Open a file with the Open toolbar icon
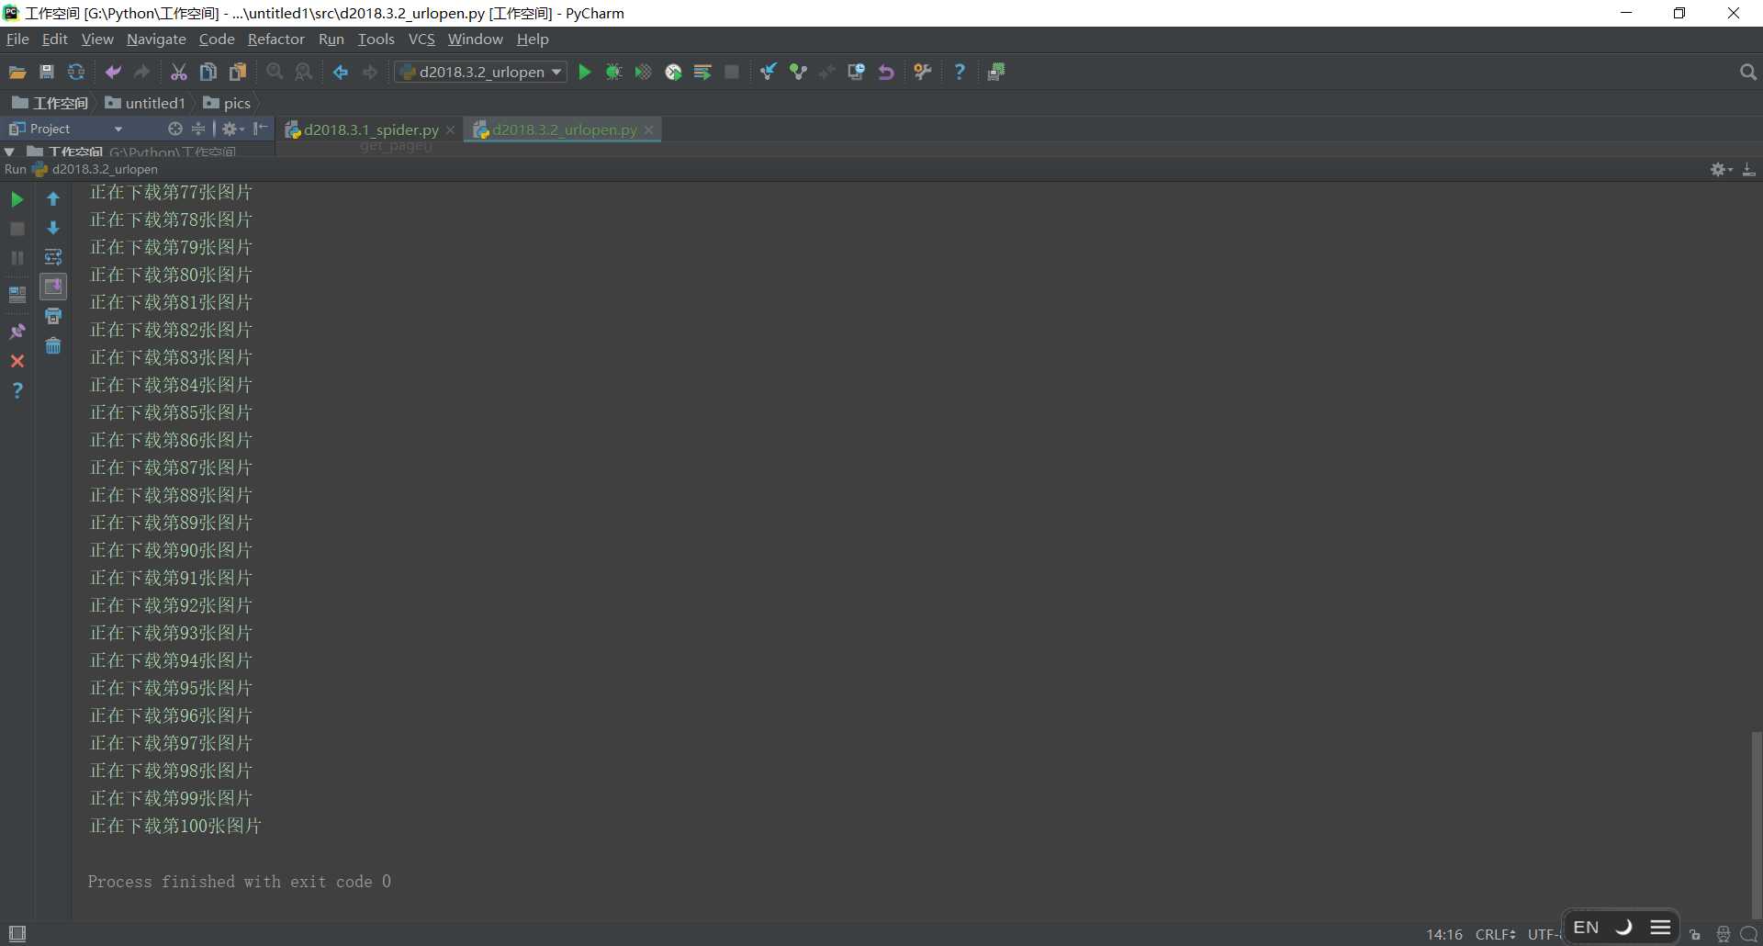This screenshot has width=1763, height=946. pyautogui.click(x=17, y=72)
